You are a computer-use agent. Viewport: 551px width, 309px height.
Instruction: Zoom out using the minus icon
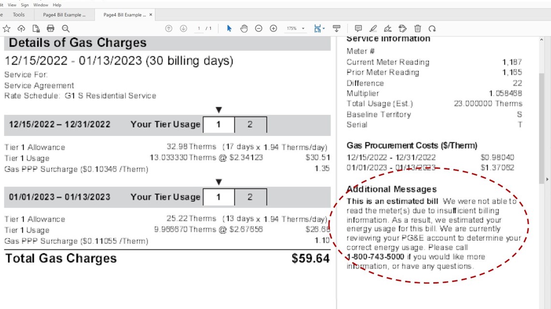point(259,28)
